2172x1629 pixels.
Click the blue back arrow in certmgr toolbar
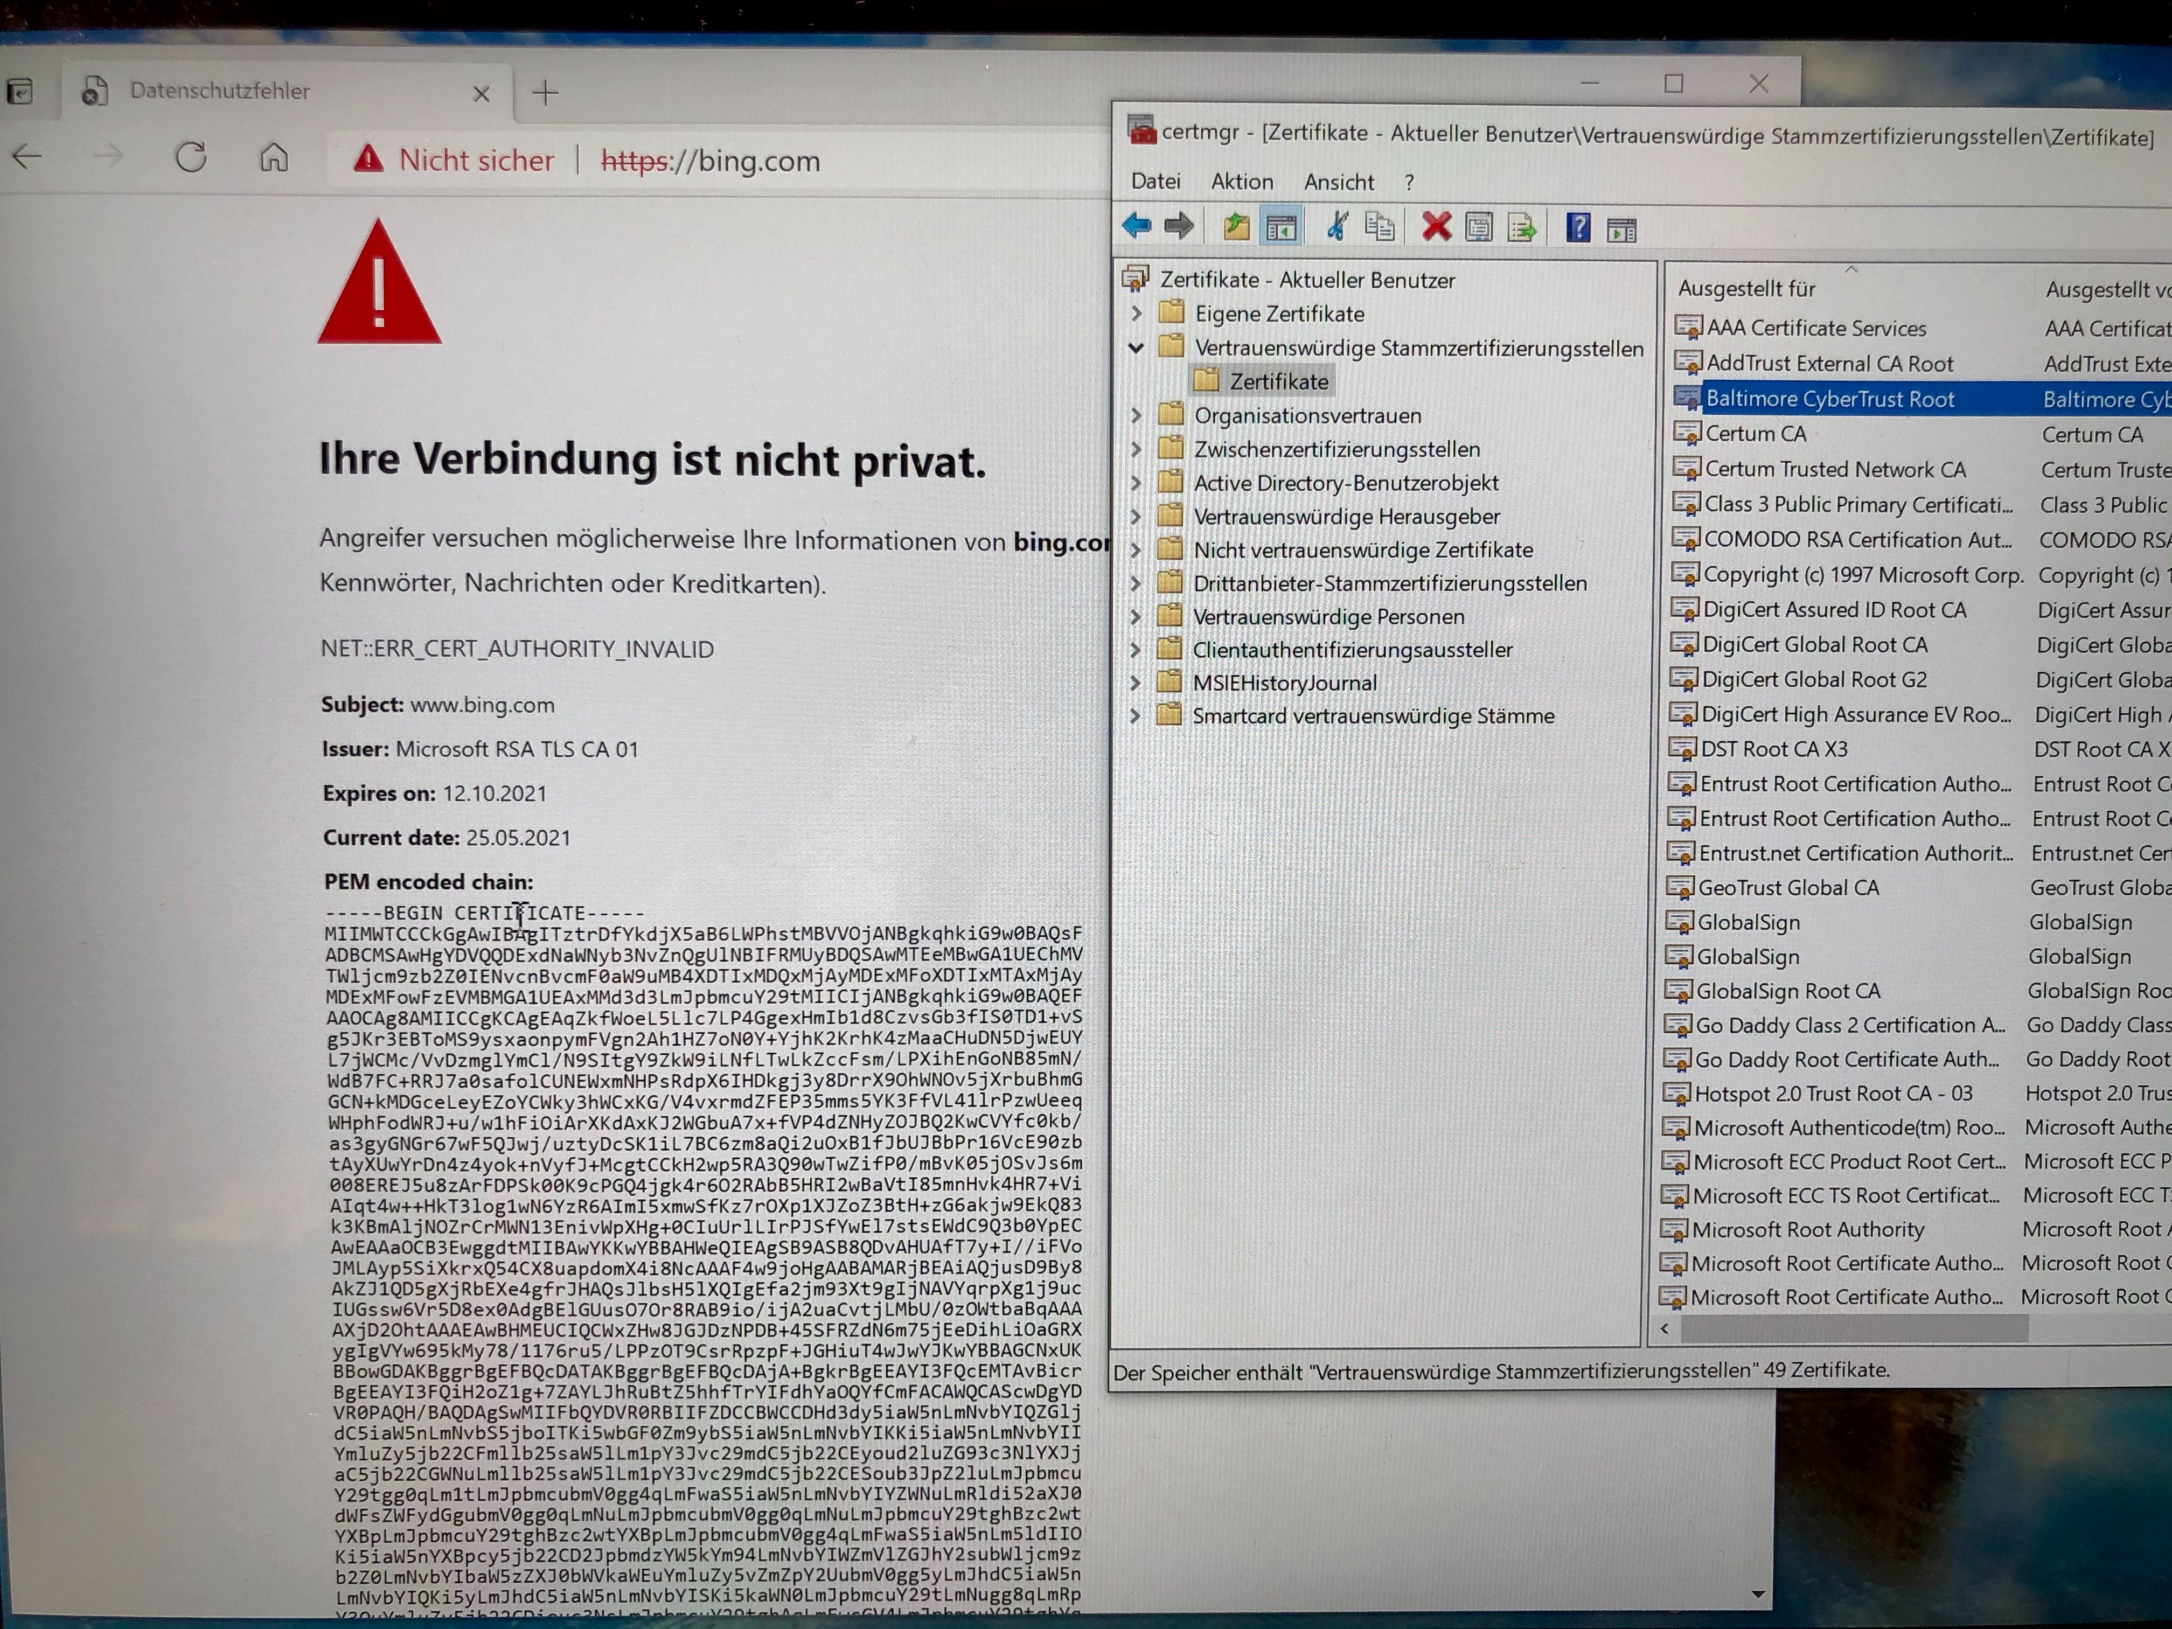pos(1136,227)
